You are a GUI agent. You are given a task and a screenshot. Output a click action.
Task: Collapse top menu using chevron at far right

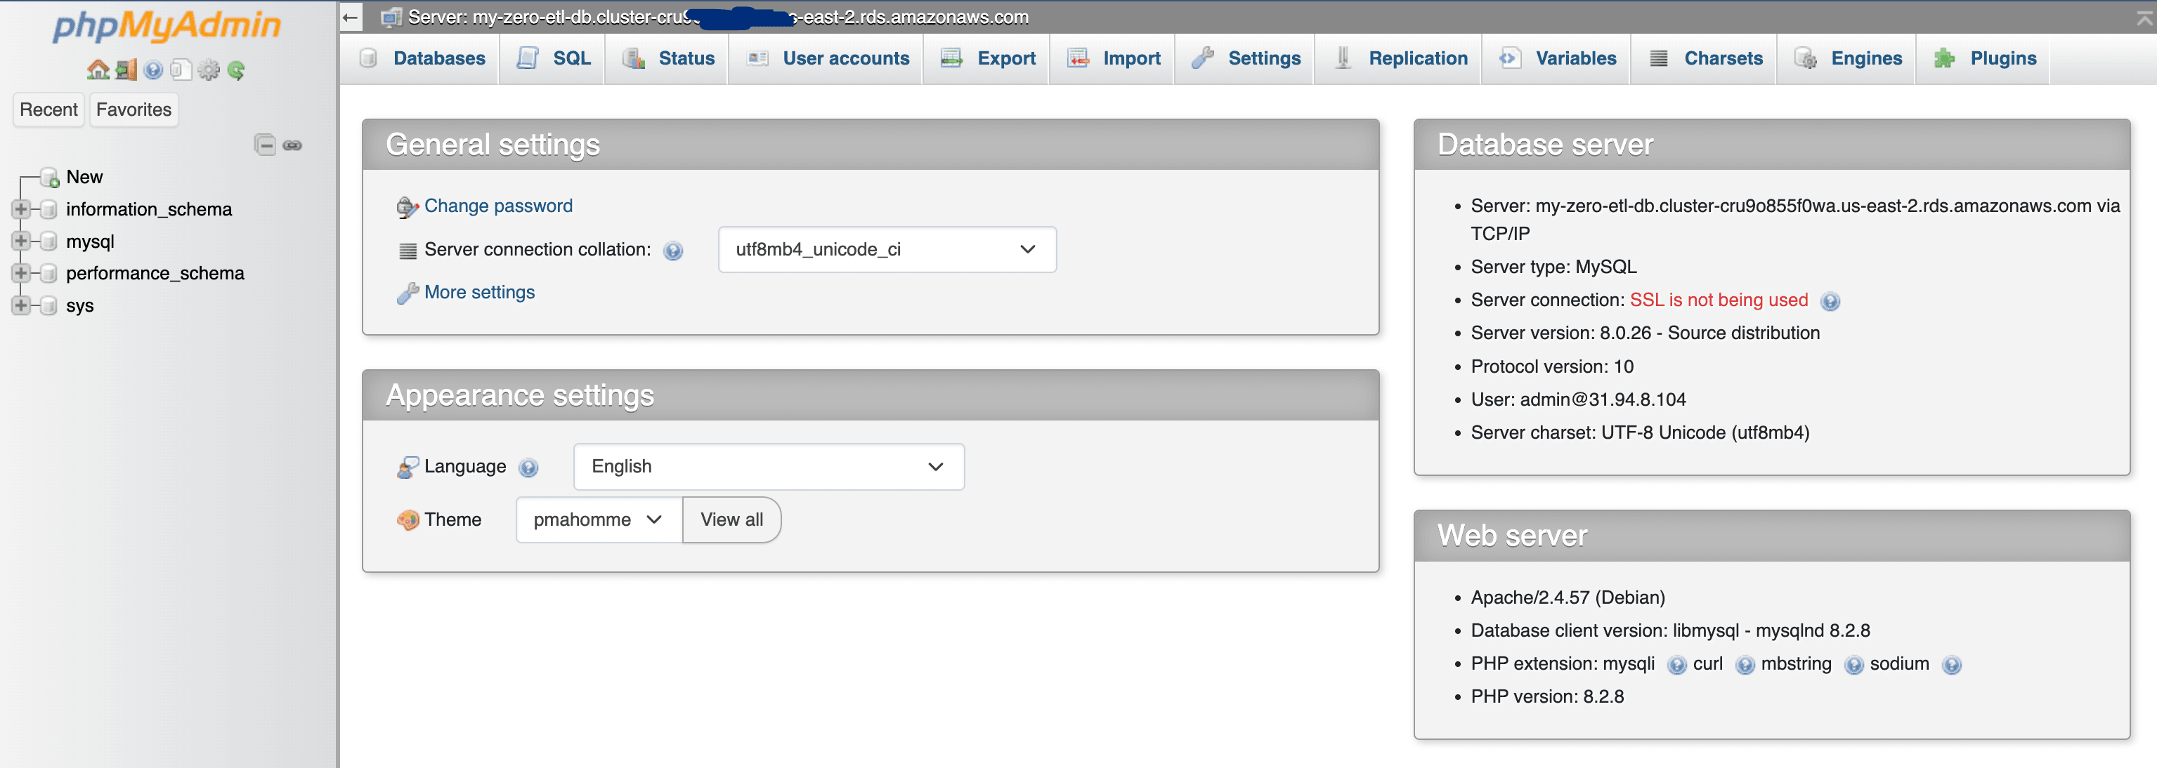[x=2144, y=18]
